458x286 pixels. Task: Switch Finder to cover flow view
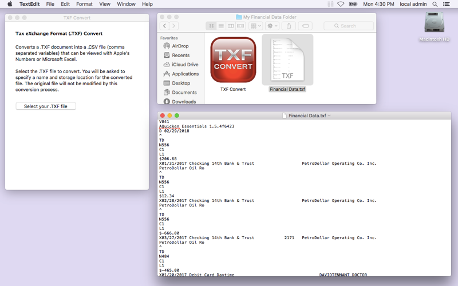tap(240, 26)
